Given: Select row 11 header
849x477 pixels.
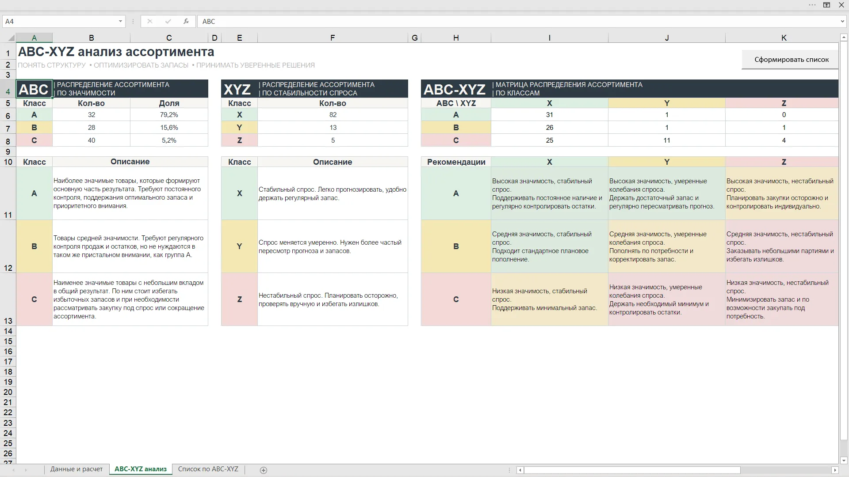Looking at the screenshot, I should pyautogui.click(x=8, y=193).
